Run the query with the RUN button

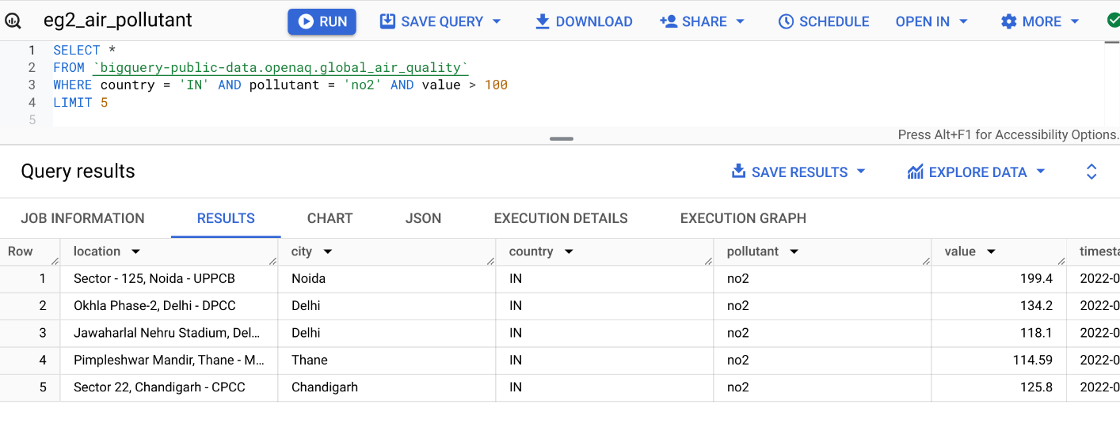(x=322, y=21)
